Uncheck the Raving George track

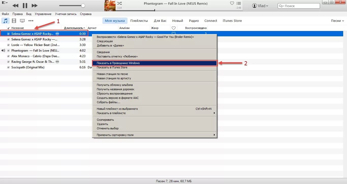(x=8, y=62)
